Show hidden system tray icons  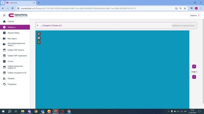tap(169, 111)
